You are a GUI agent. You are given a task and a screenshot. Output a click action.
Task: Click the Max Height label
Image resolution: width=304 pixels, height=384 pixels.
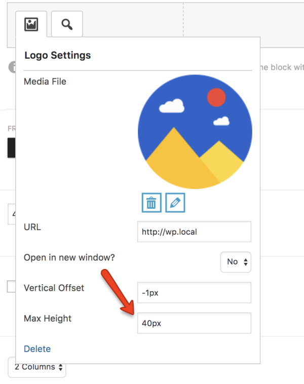pos(48,319)
